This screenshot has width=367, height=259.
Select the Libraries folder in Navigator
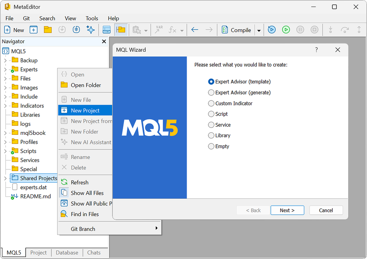point(26,115)
